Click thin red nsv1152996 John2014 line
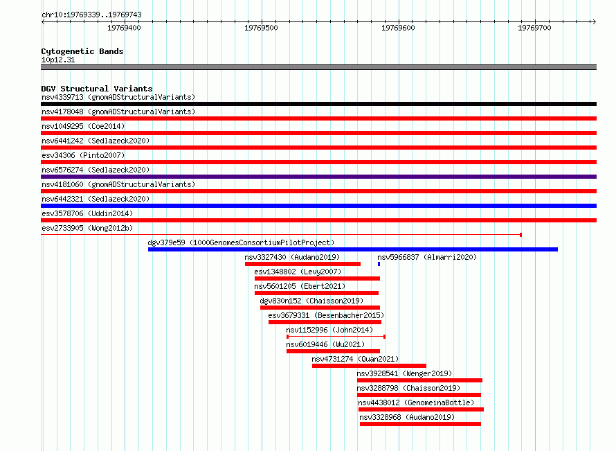Viewport: 616px width, 451px height. pyautogui.click(x=336, y=337)
